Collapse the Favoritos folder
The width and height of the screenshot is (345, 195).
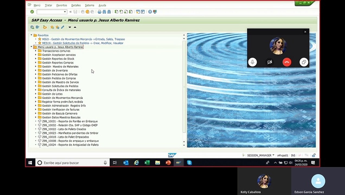31,35
